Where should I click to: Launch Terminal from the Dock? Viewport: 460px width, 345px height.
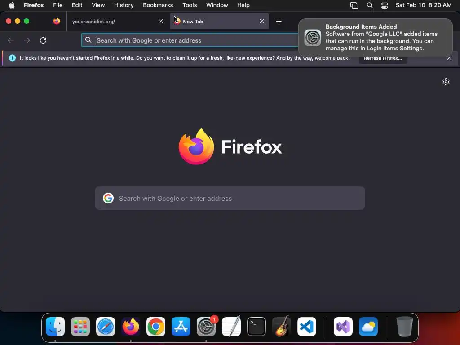(x=257, y=327)
